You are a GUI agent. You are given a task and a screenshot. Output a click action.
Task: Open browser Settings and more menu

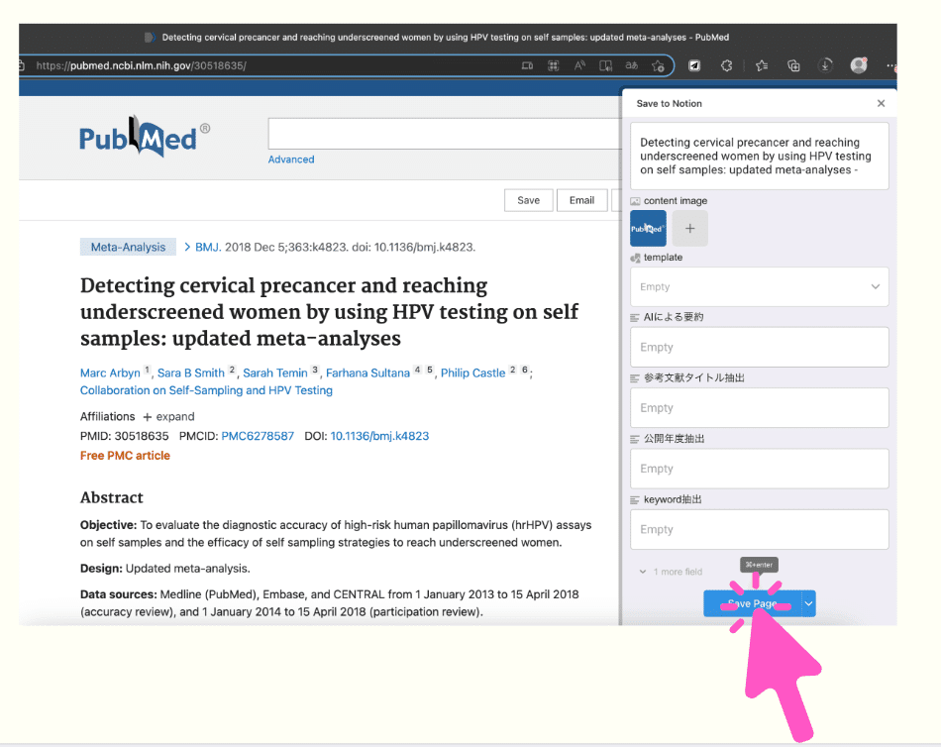[891, 65]
